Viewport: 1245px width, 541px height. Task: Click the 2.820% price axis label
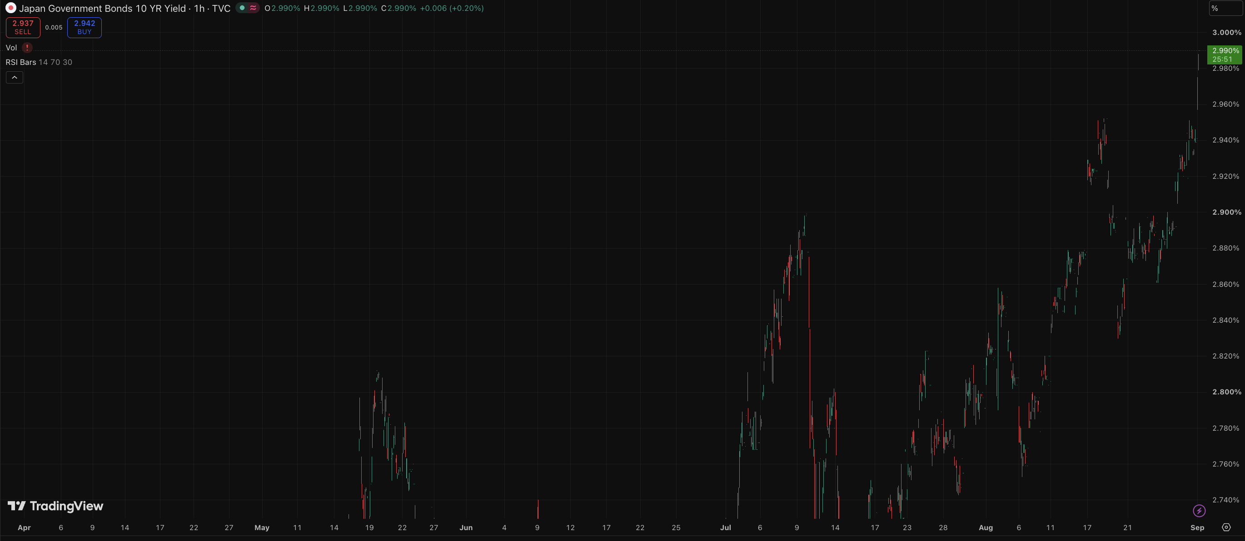point(1225,356)
